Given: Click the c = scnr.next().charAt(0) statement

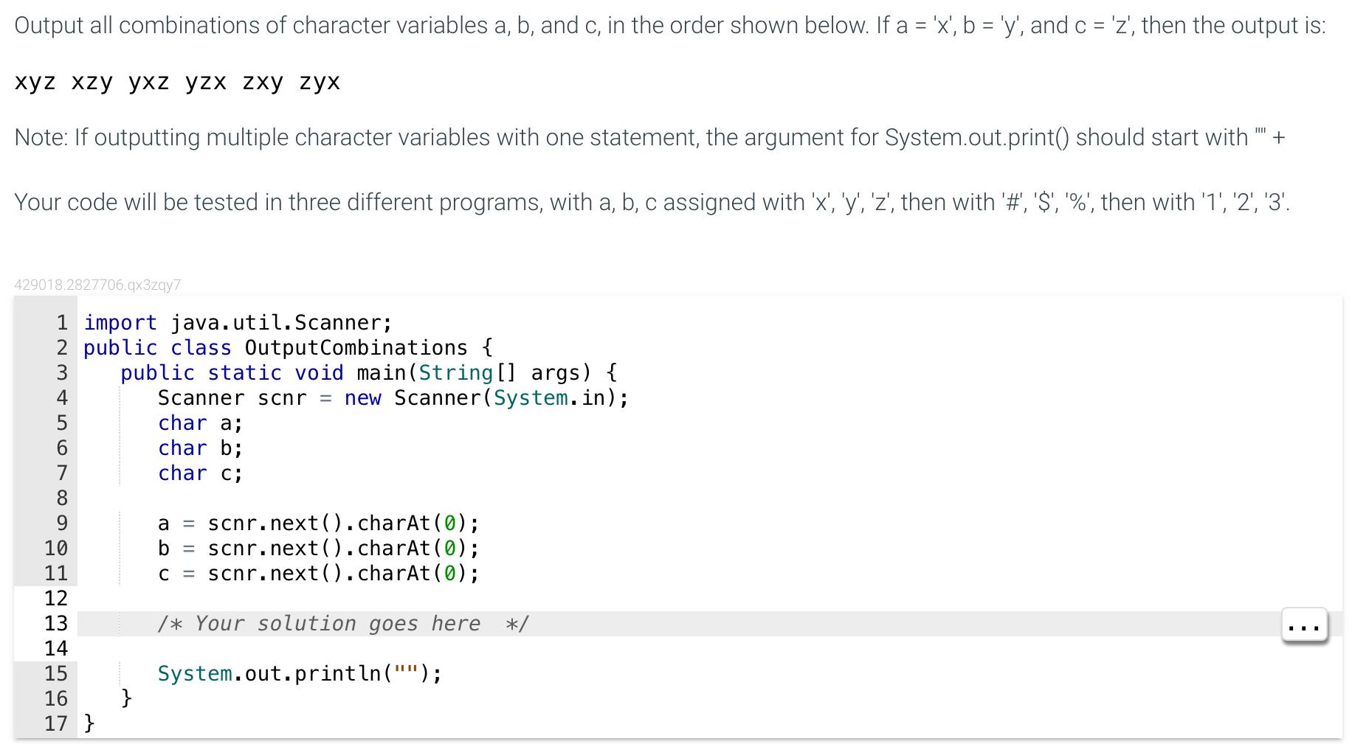Looking at the screenshot, I should tap(317, 573).
